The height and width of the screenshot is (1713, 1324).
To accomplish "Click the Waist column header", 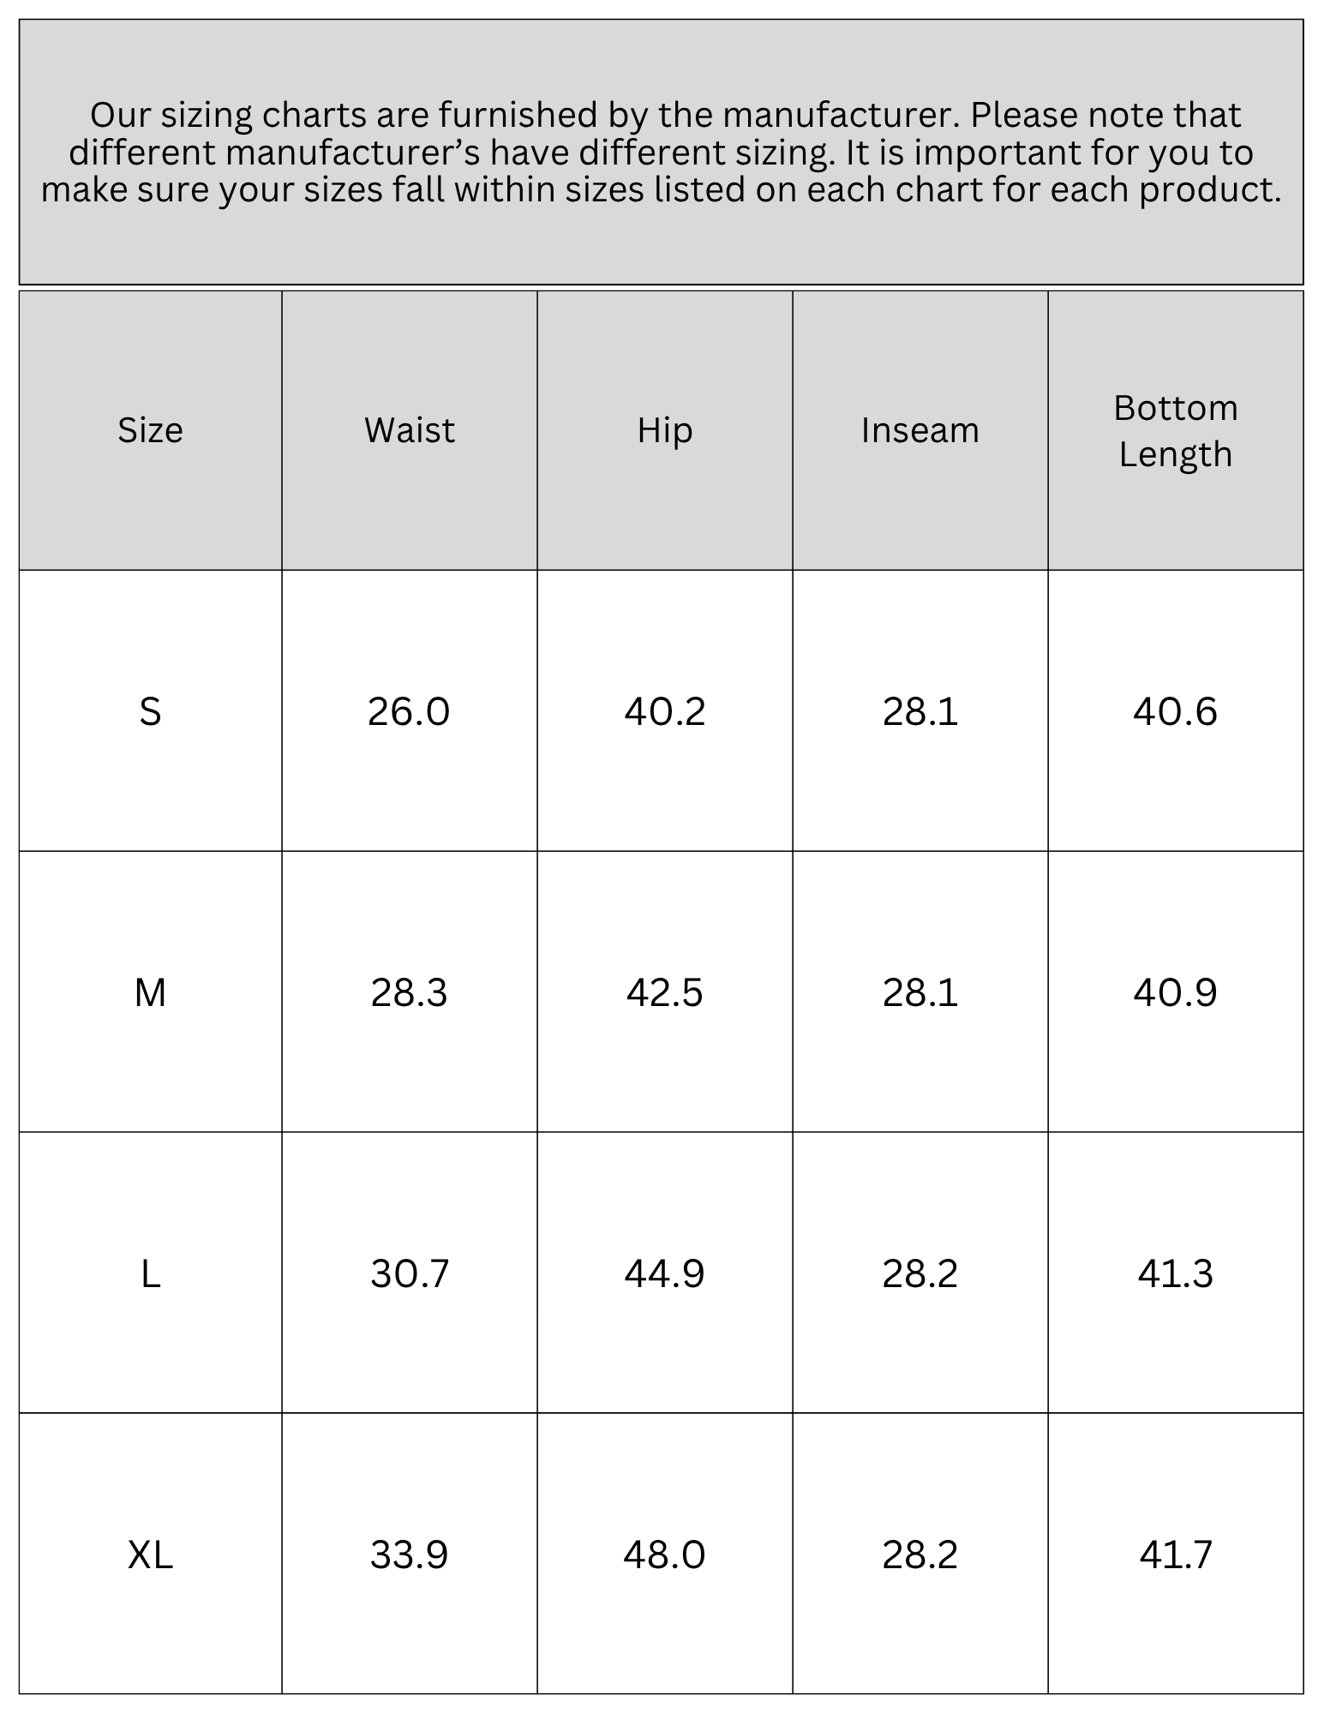I will (x=410, y=430).
